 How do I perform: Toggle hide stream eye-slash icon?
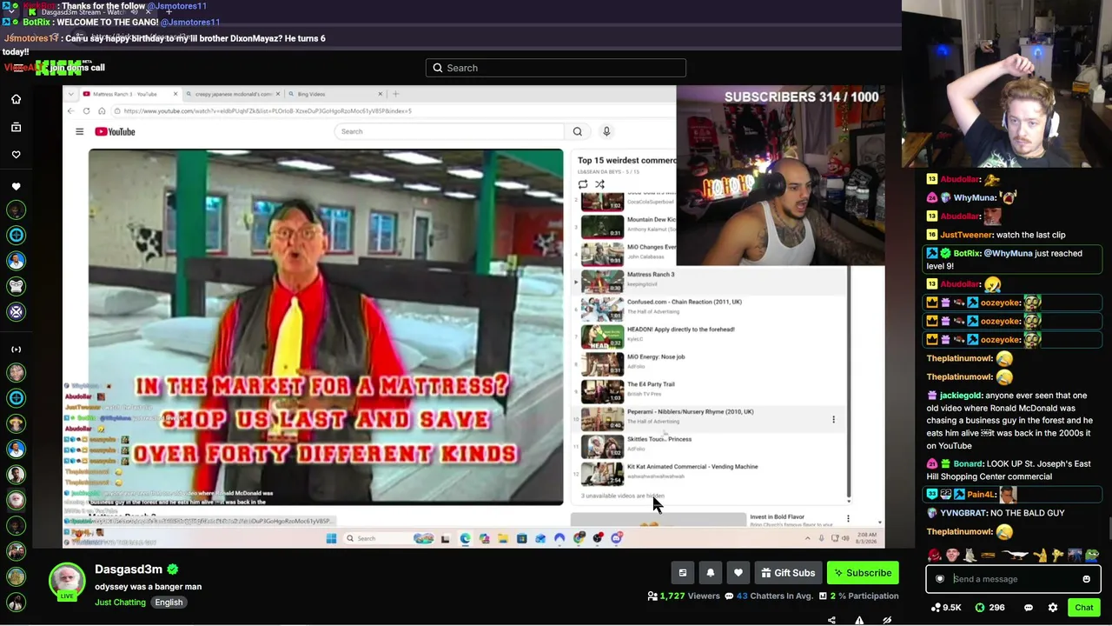point(887,620)
